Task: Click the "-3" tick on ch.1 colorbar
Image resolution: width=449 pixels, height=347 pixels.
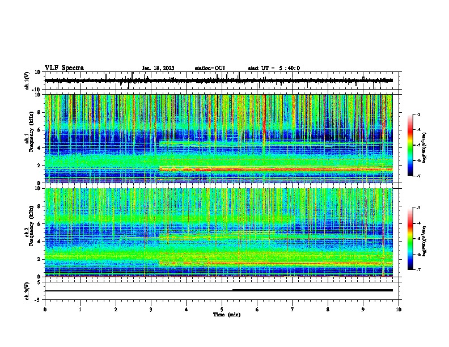Action: pyautogui.click(x=418, y=114)
